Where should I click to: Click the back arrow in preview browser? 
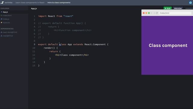tap(151, 13)
